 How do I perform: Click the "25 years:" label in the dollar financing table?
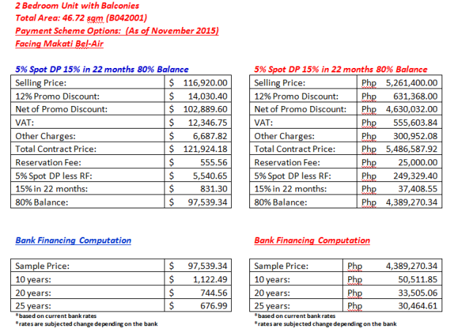click(34, 306)
